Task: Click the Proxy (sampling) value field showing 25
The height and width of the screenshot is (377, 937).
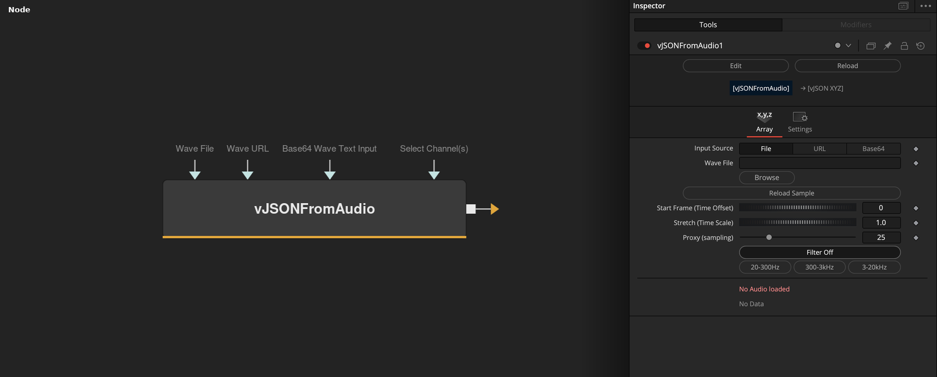Action: (881, 238)
